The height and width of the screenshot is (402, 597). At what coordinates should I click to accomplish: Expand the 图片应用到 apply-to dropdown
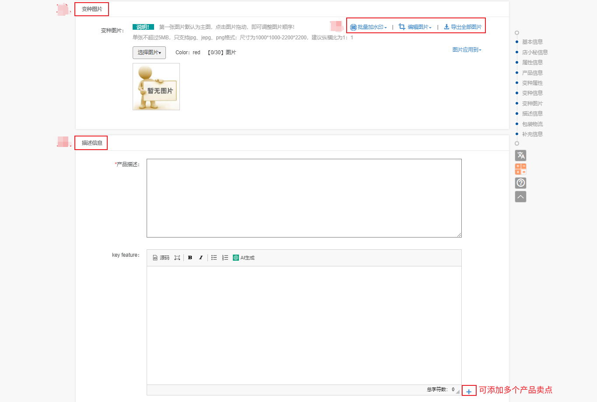point(467,50)
